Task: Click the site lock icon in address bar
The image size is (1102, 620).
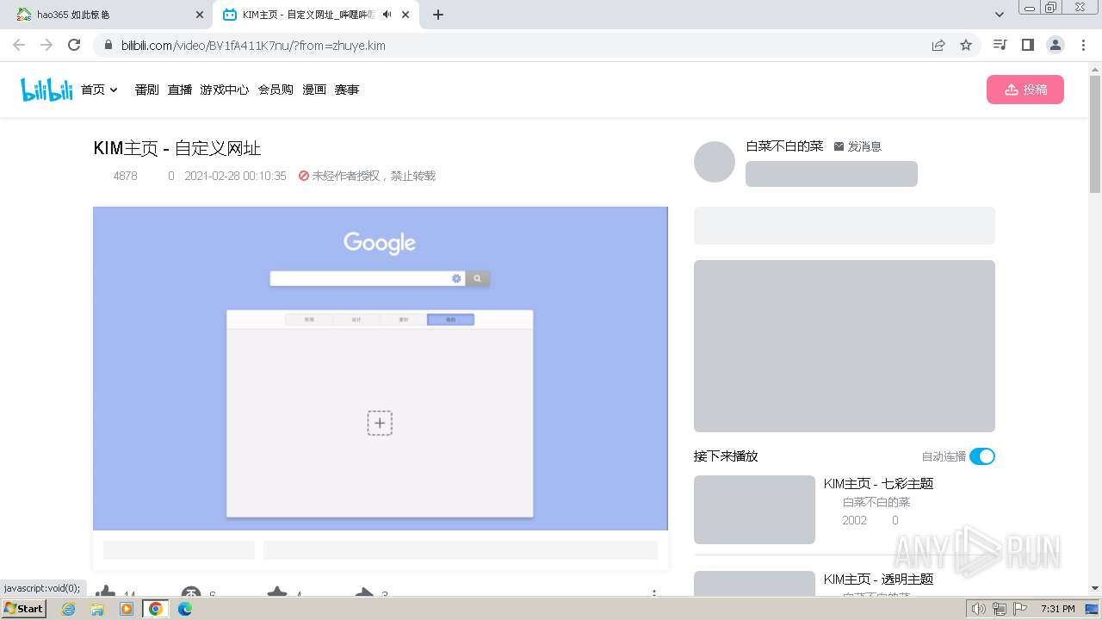Action: coord(108,46)
